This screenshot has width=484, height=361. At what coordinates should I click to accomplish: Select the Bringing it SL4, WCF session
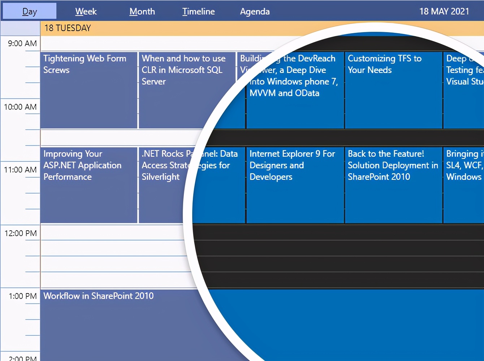click(464, 184)
